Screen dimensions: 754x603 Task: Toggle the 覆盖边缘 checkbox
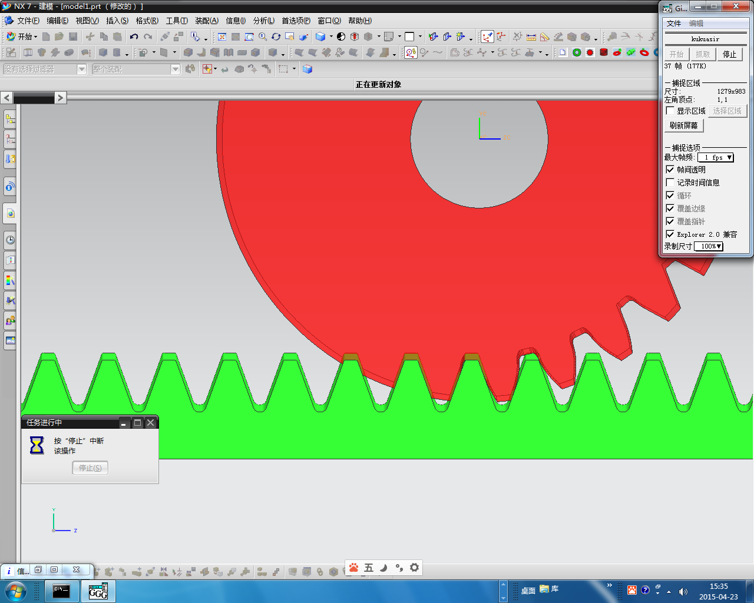pos(670,208)
